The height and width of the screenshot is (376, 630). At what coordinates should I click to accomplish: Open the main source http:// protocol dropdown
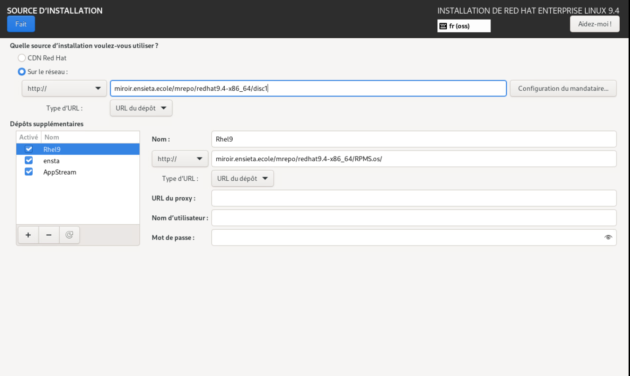click(64, 89)
